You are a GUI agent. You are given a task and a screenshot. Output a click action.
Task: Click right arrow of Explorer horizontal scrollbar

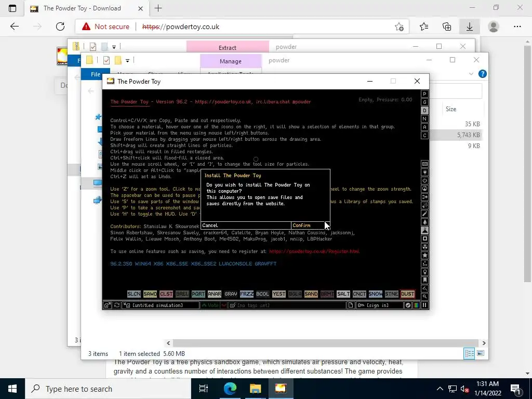coord(484,343)
